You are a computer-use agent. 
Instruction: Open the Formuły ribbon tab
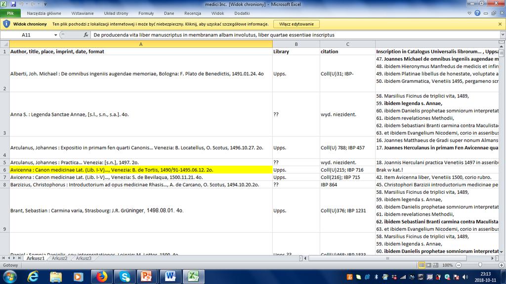point(146,13)
